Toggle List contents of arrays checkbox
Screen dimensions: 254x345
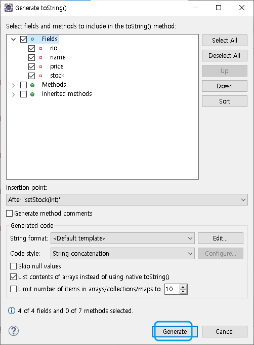[x=13, y=277]
